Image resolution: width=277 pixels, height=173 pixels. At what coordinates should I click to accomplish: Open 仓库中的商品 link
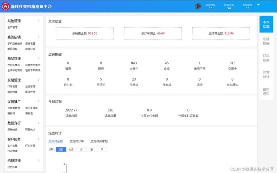(15, 70)
